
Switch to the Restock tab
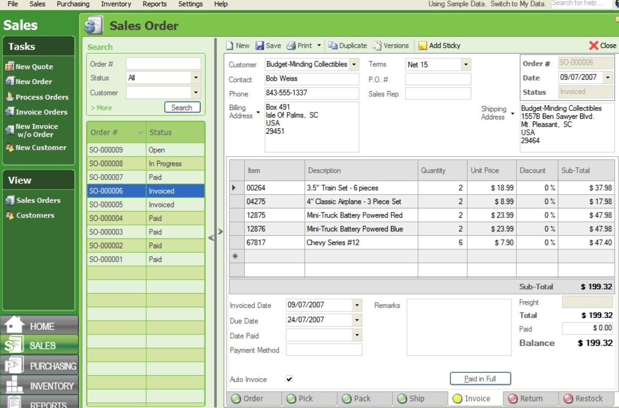586,399
